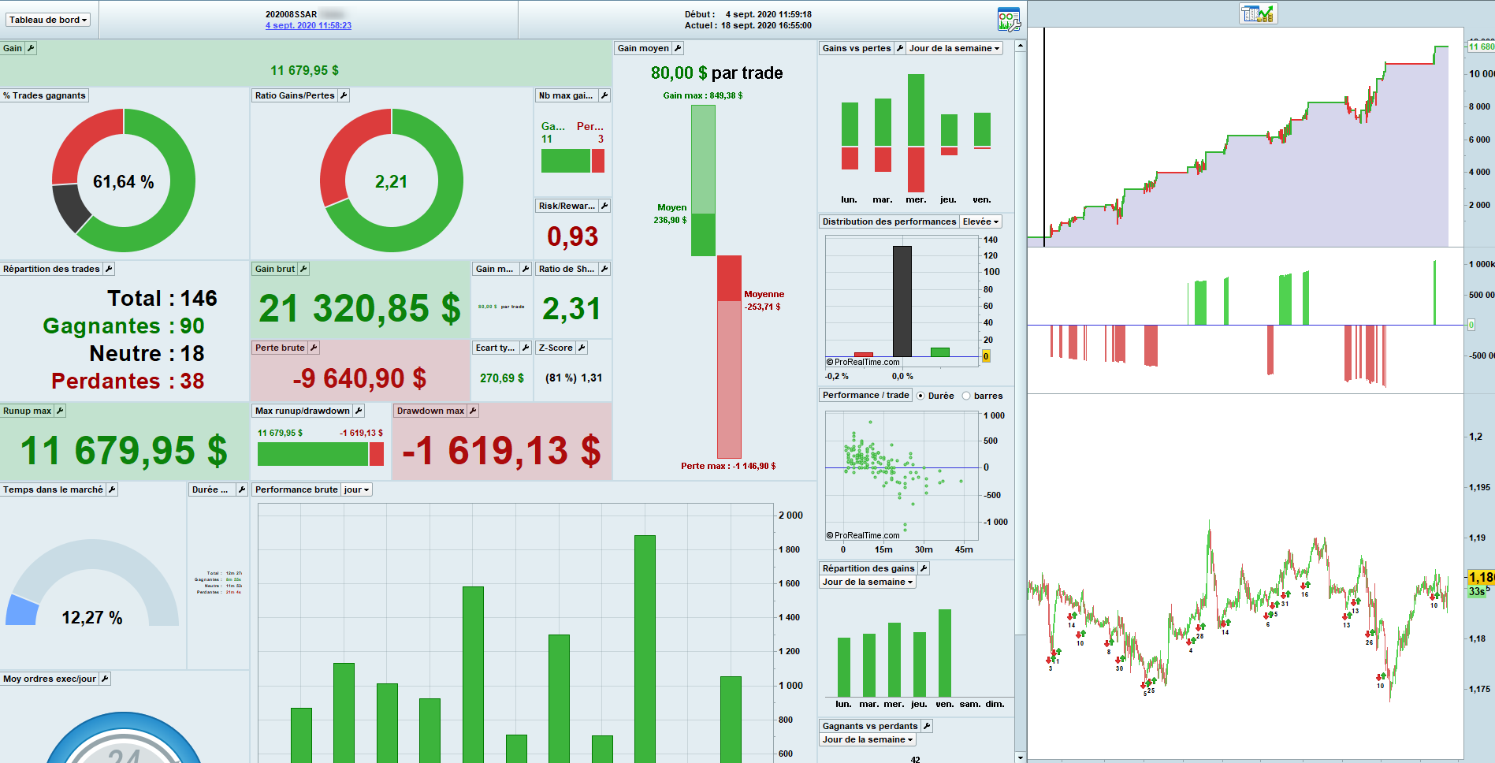Click the Performance brute panel label

coord(296,489)
